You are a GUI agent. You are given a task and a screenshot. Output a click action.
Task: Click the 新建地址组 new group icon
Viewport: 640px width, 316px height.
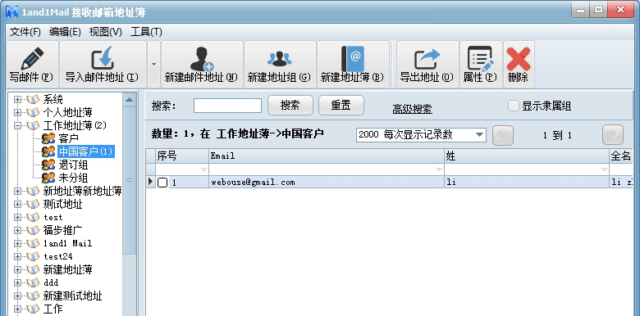pos(280,59)
